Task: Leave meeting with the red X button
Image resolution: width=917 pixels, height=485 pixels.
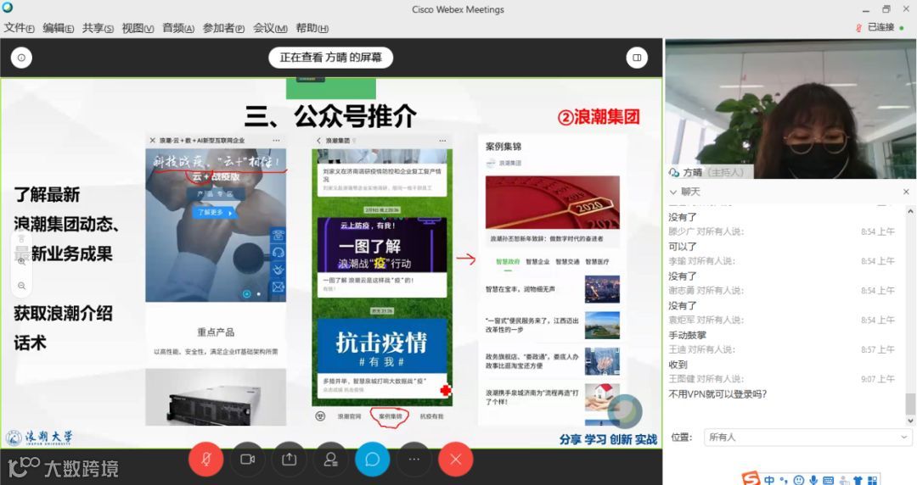Action: [456, 460]
